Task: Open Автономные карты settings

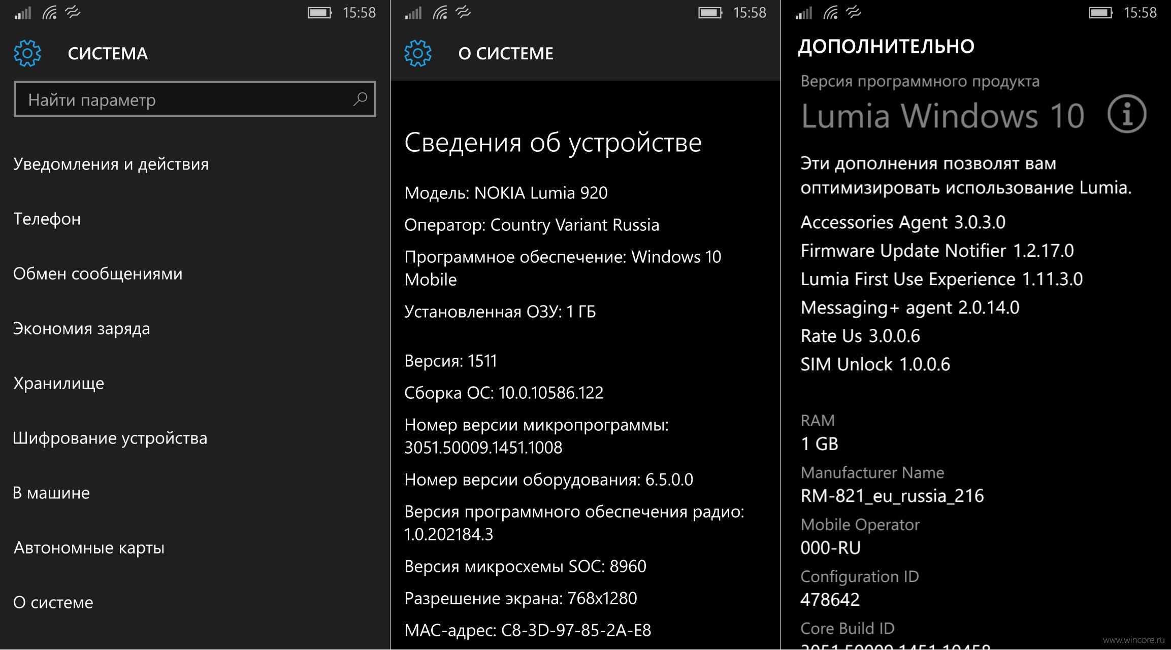Action: point(89,548)
